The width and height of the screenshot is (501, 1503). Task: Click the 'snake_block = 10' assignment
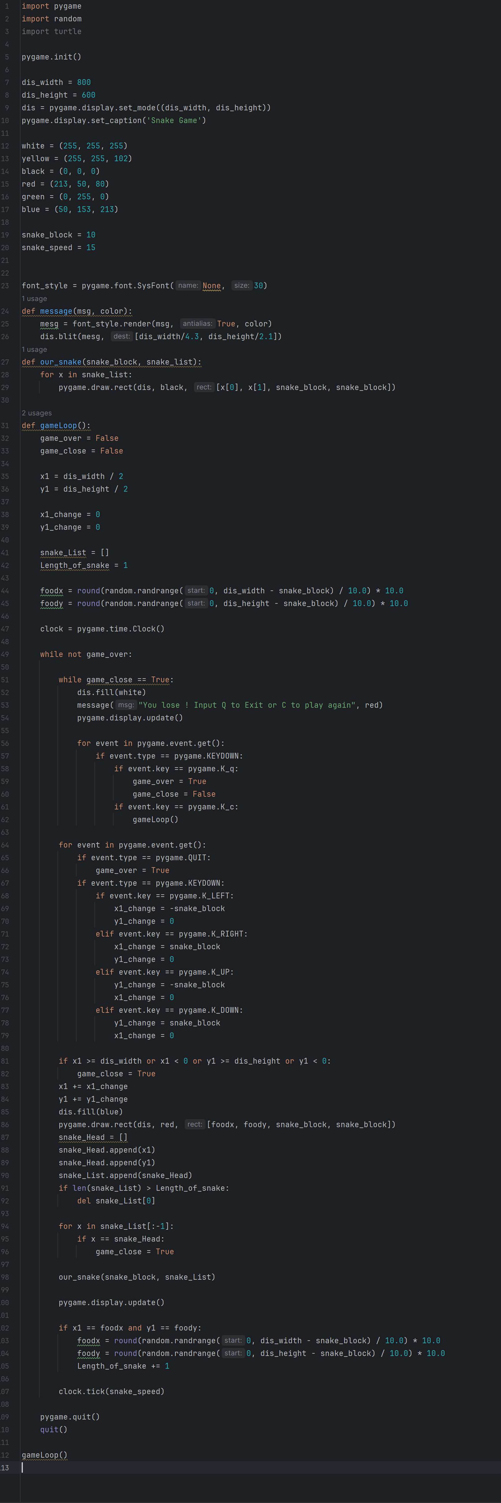click(x=58, y=235)
